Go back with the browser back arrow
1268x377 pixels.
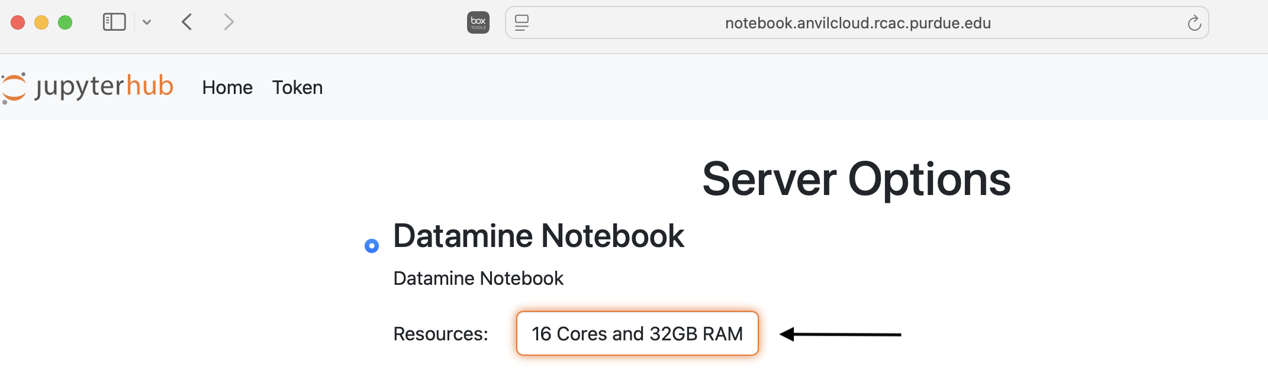coord(187,22)
